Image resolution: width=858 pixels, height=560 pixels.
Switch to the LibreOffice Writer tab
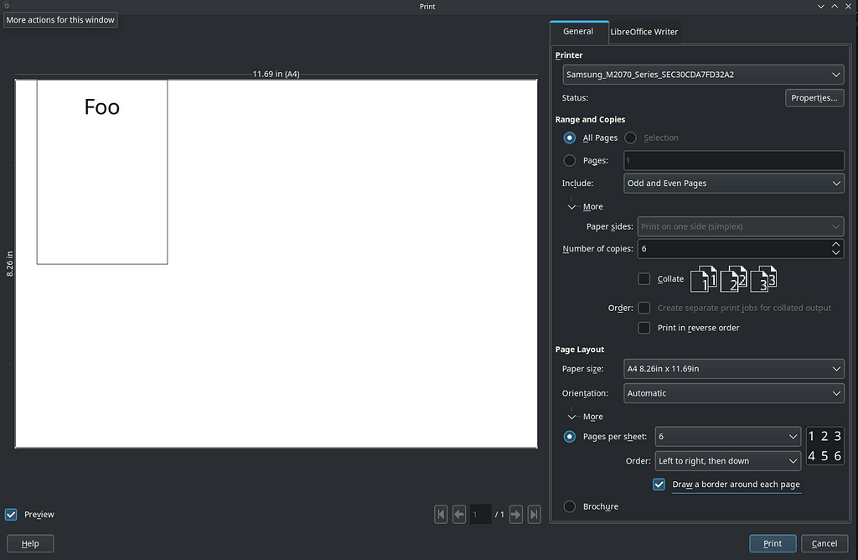click(x=643, y=32)
